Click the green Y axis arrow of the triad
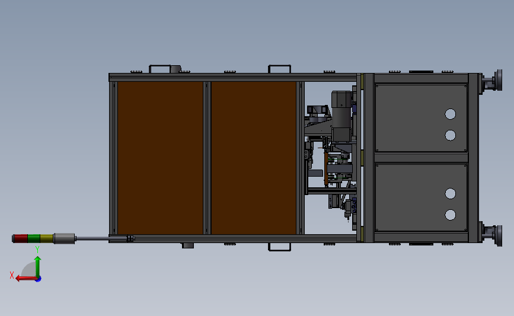Image resolution: width=514 pixels, height=316 pixels. click(x=38, y=266)
